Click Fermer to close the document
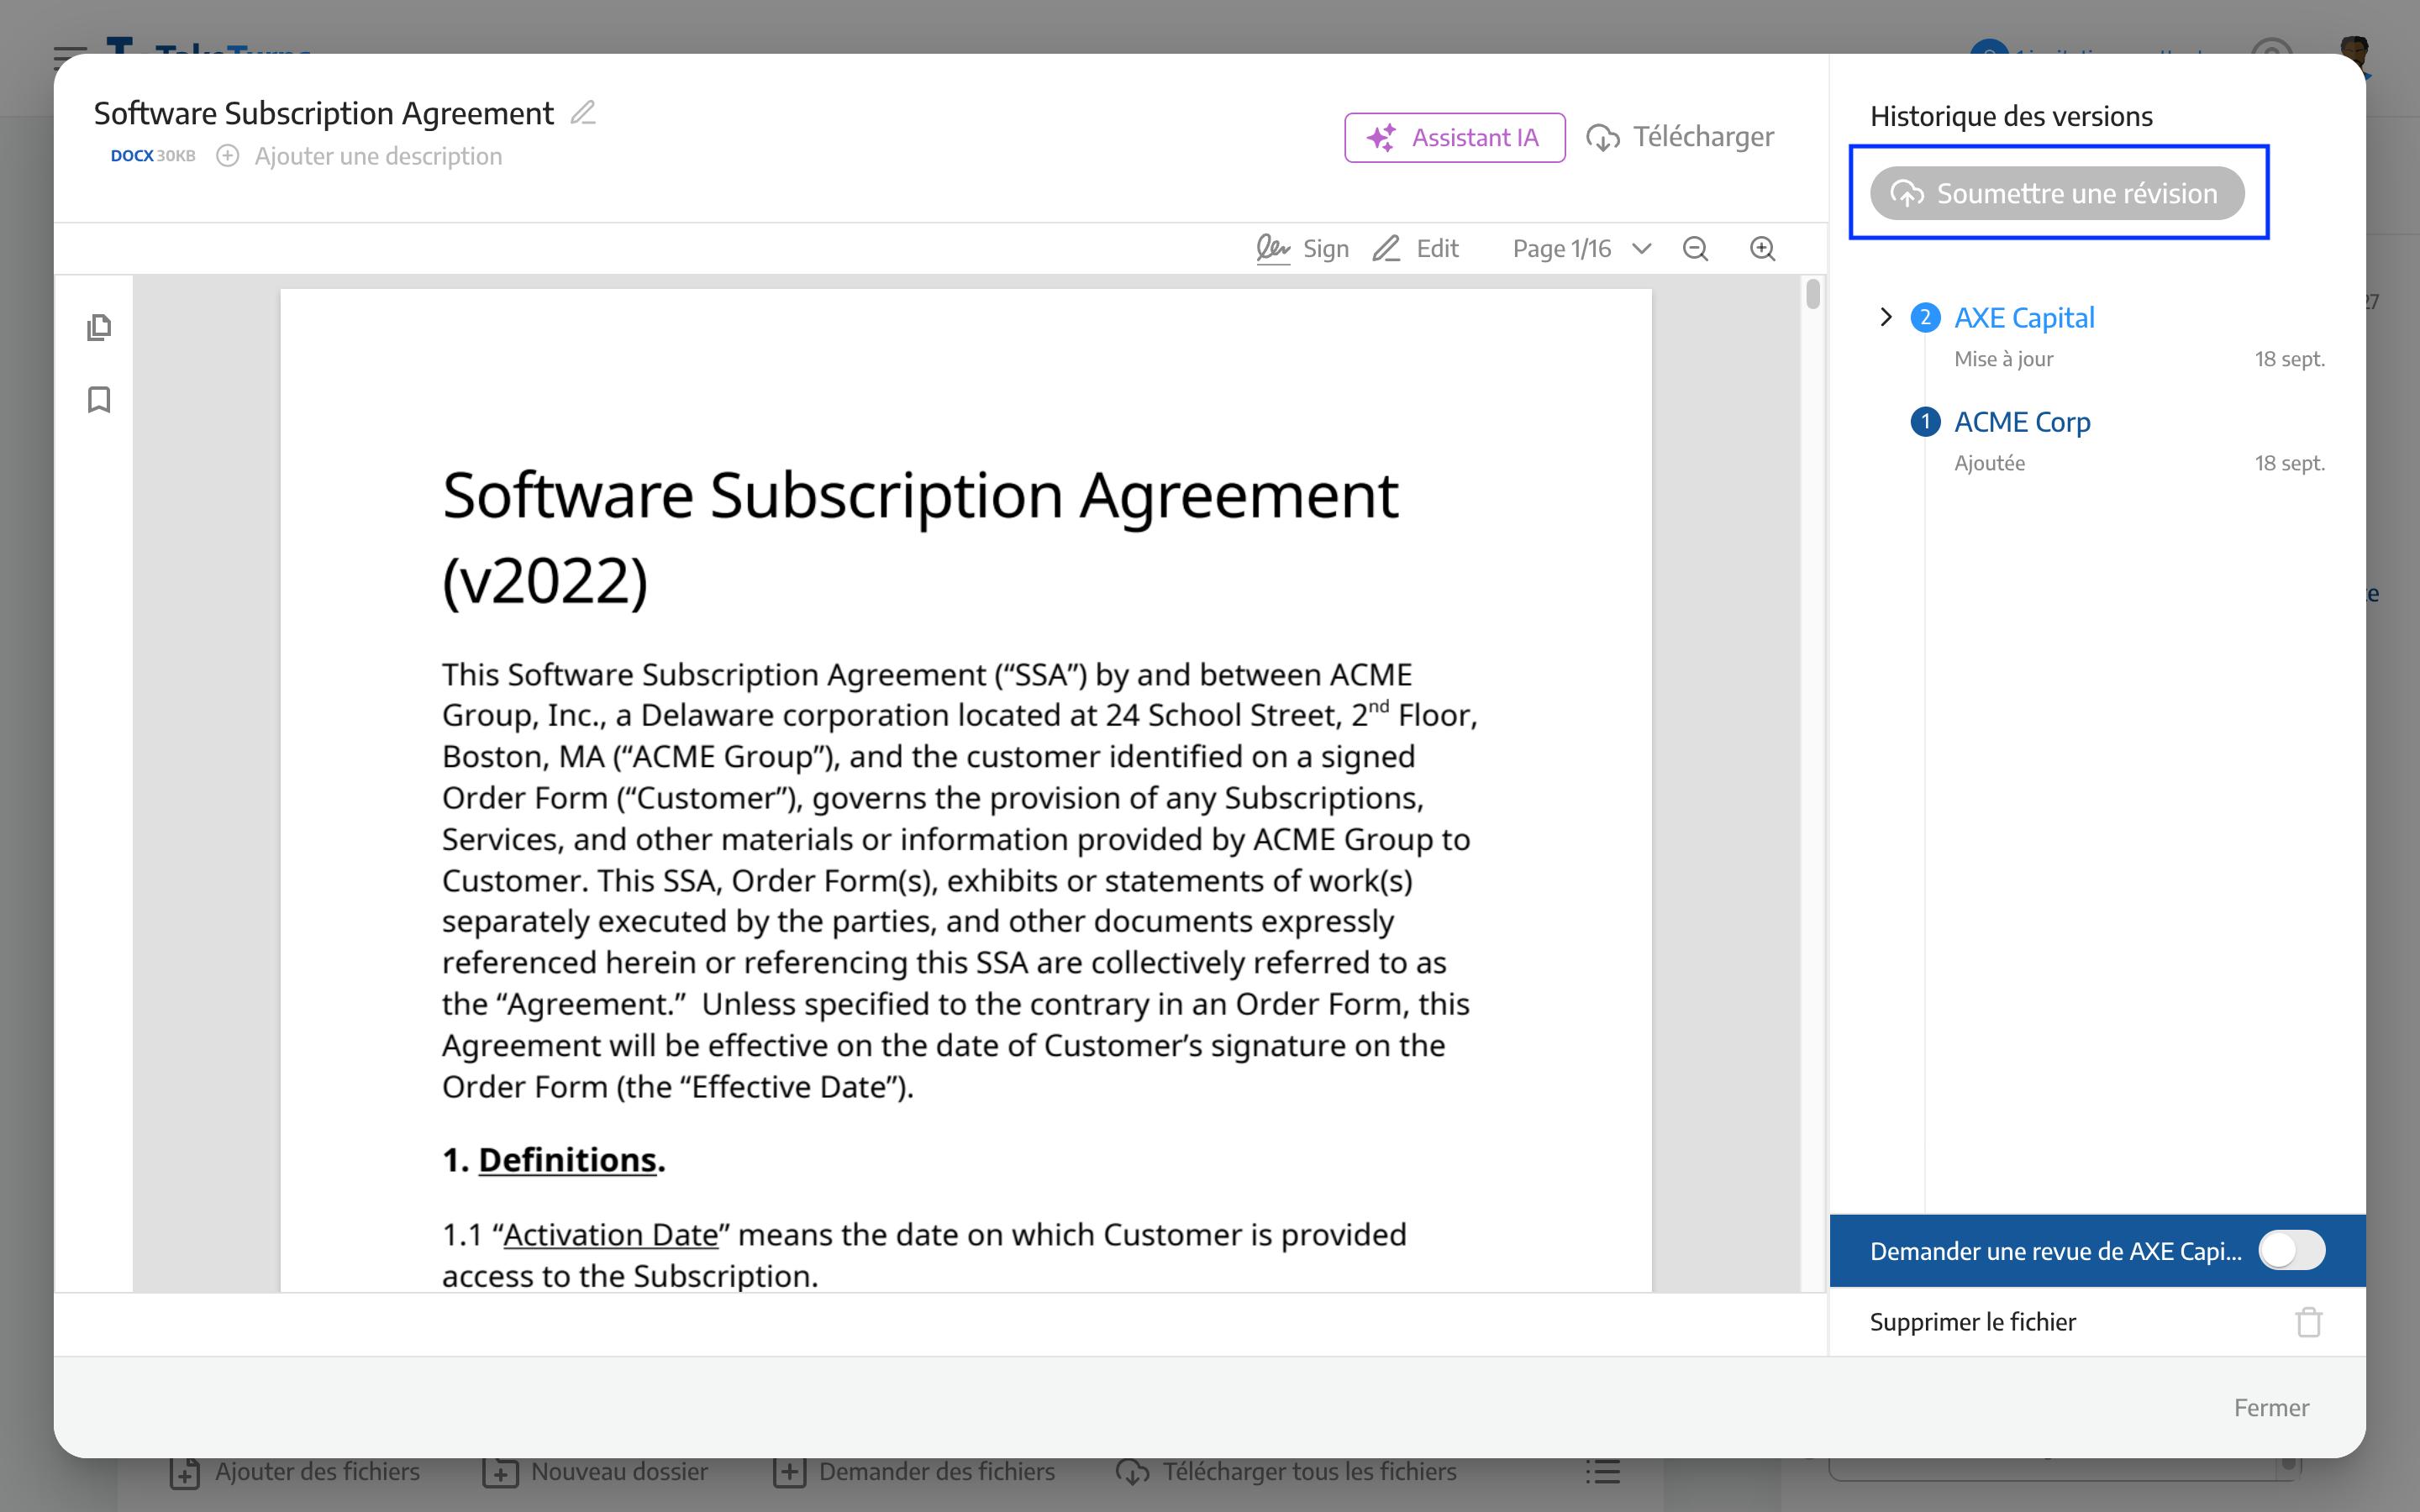This screenshot has width=2420, height=1512. [2270, 1408]
